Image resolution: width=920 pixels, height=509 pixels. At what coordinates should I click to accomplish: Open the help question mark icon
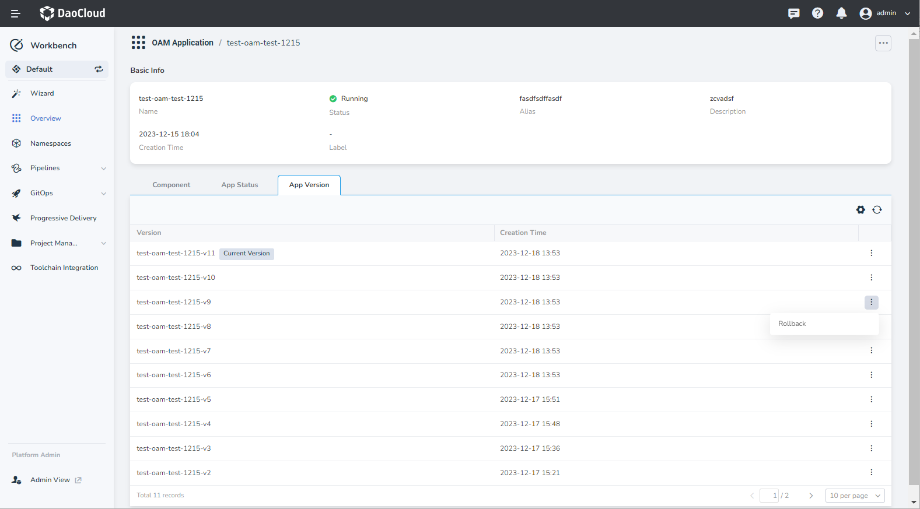[817, 13]
